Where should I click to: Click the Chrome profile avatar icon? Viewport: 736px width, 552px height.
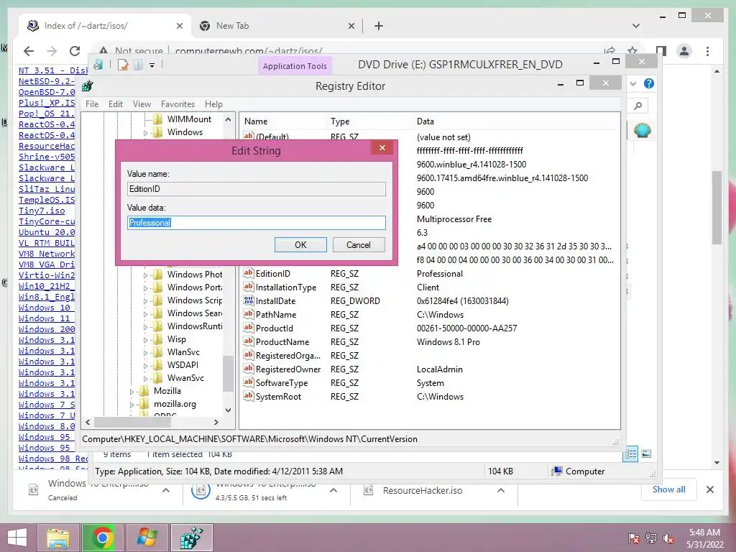pos(684,51)
